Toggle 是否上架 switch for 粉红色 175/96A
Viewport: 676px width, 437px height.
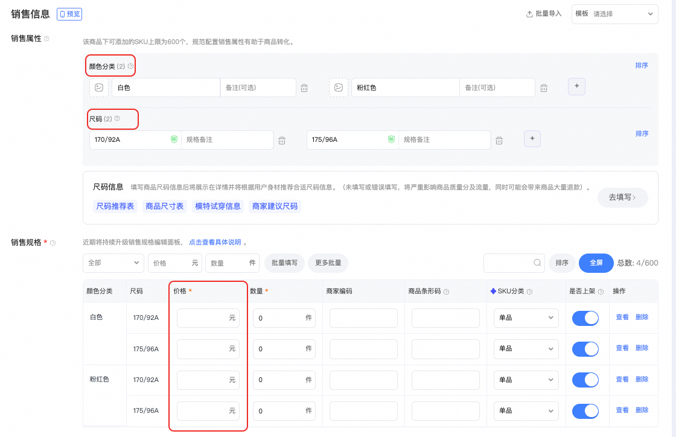[585, 411]
